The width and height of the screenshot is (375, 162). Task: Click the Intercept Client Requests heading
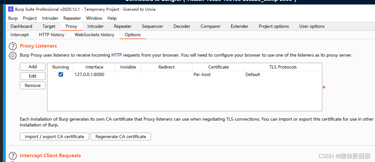pos(50,155)
